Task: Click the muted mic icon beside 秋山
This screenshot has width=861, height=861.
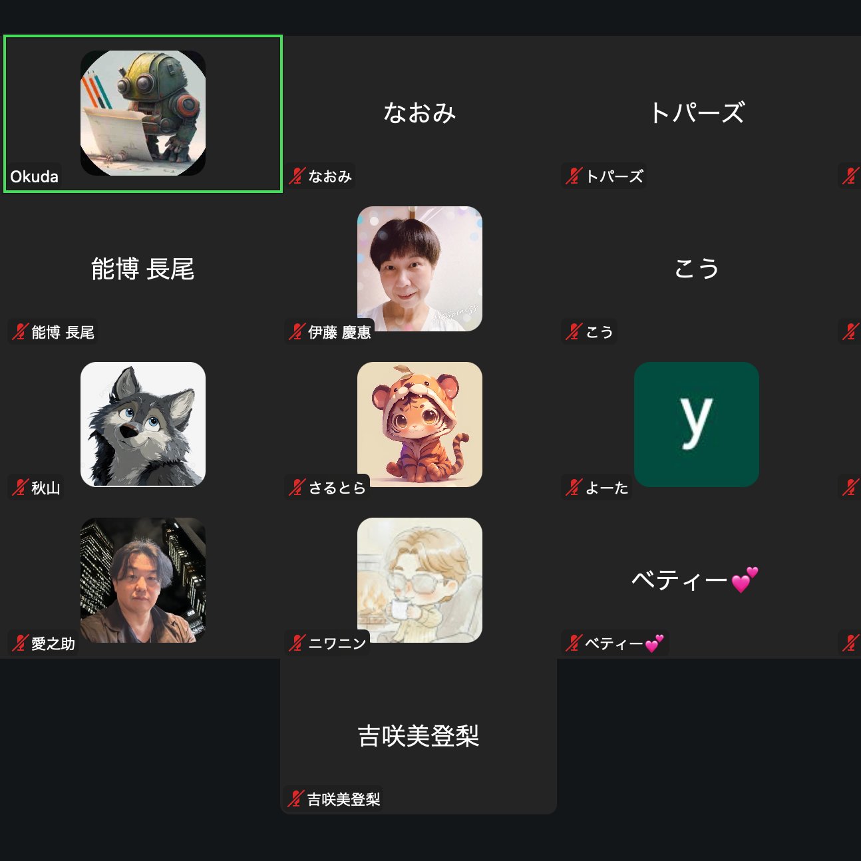Action: [x=20, y=488]
